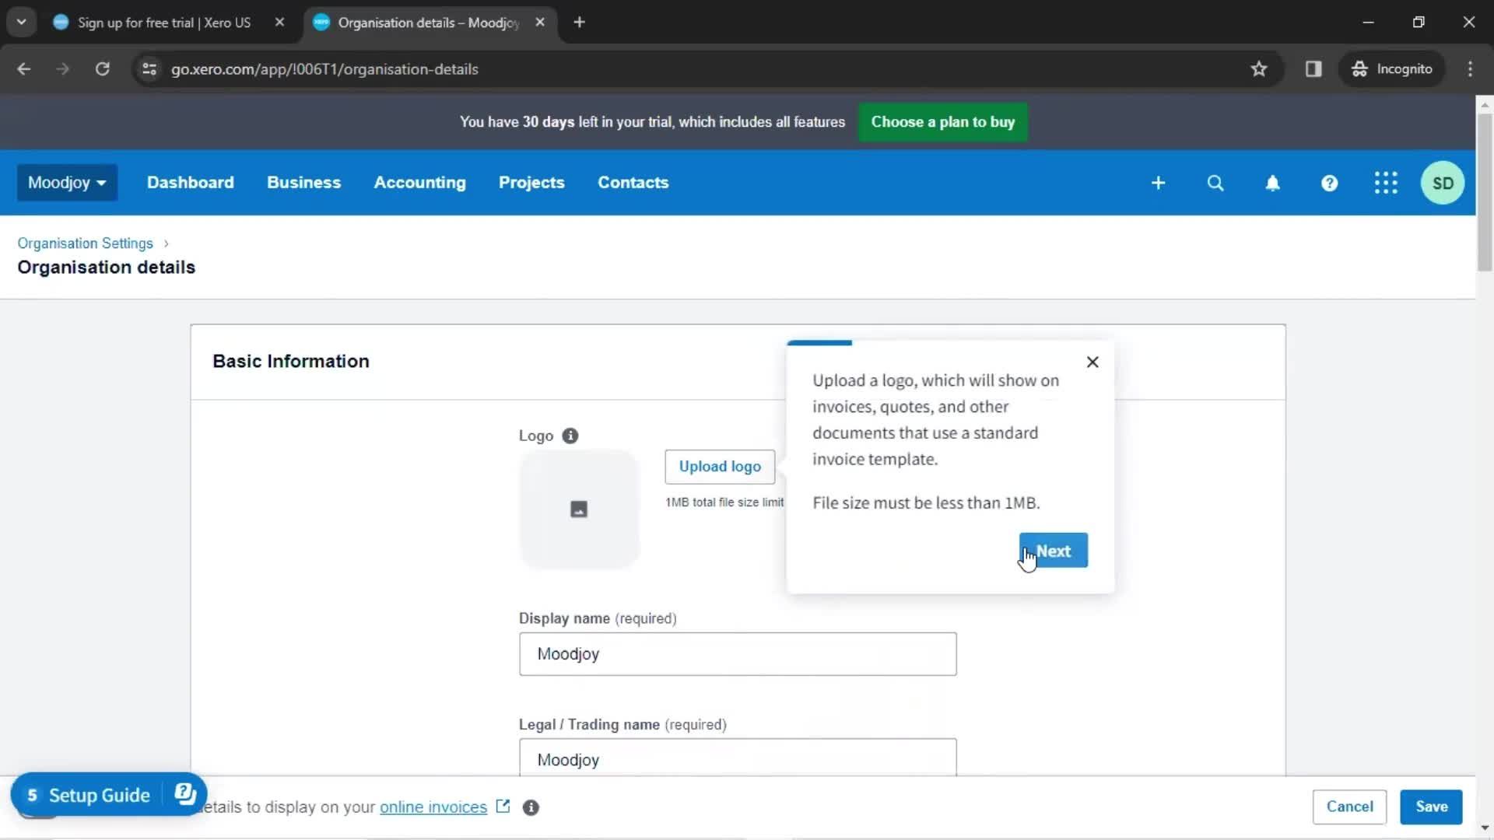Click the page vertical scrollbar
Screen dimensions: 1494x840
click(1485, 193)
